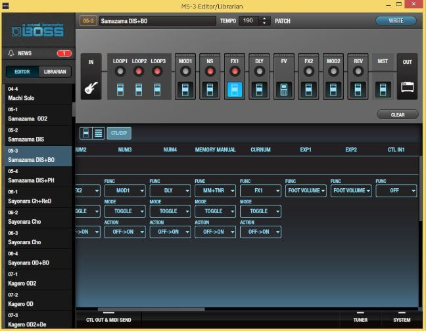The height and width of the screenshot is (331, 426).
Task: Toggle MOD2 on/off indicator
Action: 333,72
